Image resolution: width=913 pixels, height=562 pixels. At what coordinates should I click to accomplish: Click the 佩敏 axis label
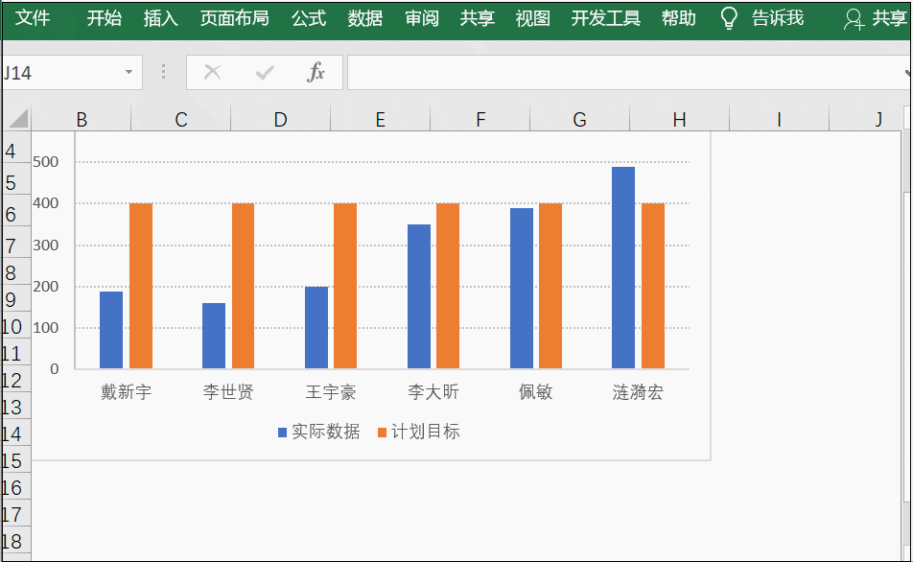tap(536, 392)
